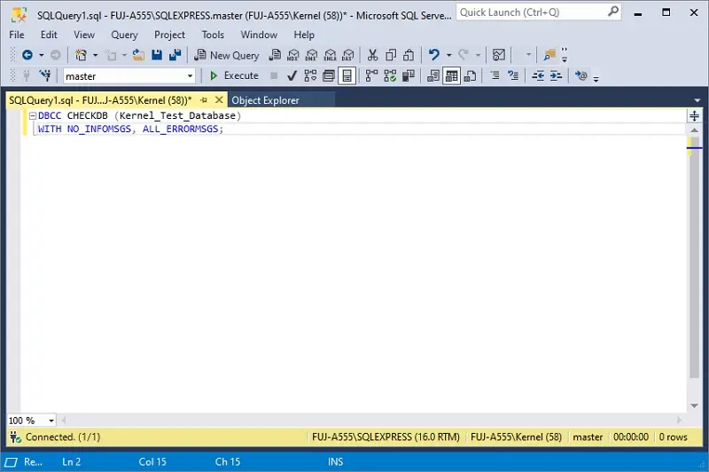This screenshot has width=709, height=472.
Task: Open the Edit menu
Action: point(49,35)
